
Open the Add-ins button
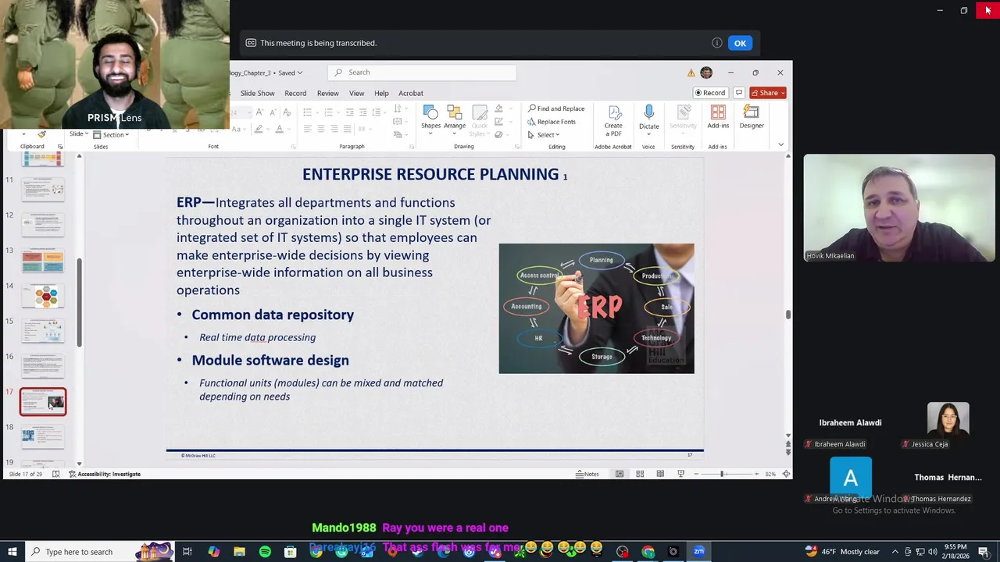(718, 118)
